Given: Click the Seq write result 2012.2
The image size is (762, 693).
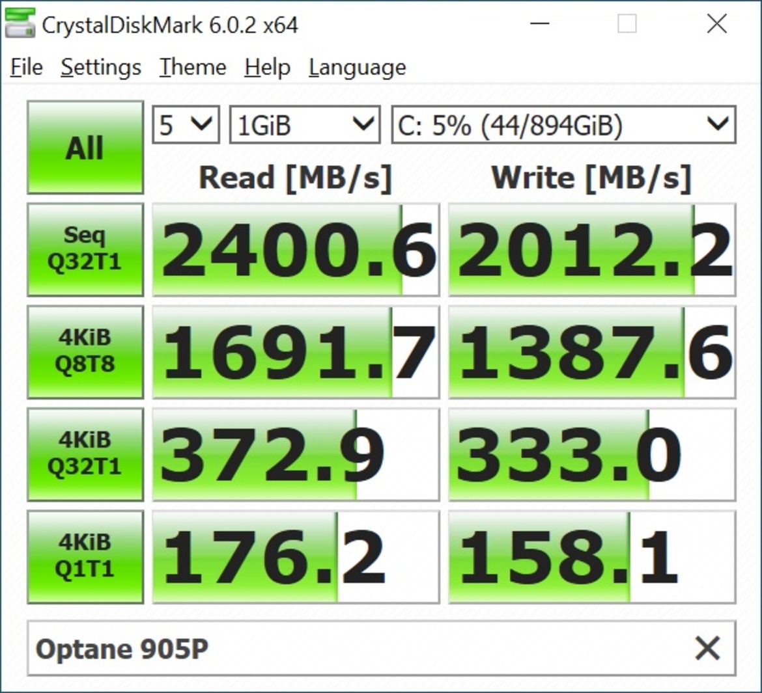Looking at the screenshot, I should (592, 250).
